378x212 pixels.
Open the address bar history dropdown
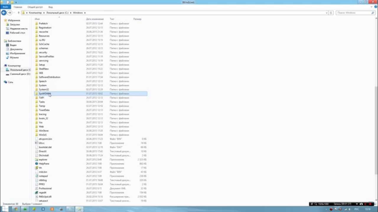tap(327, 13)
